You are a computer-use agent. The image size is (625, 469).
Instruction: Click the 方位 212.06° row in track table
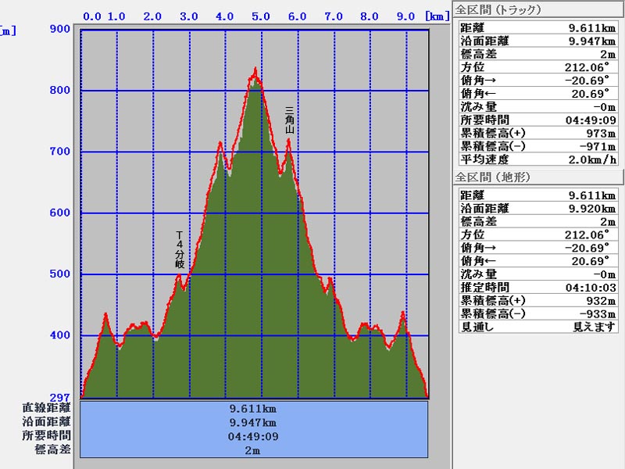coord(537,67)
